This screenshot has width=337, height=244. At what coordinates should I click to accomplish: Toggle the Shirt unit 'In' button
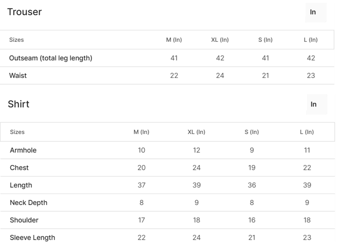coord(317,104)
